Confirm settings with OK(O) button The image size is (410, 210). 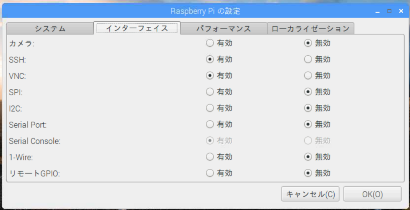(372, 194)
